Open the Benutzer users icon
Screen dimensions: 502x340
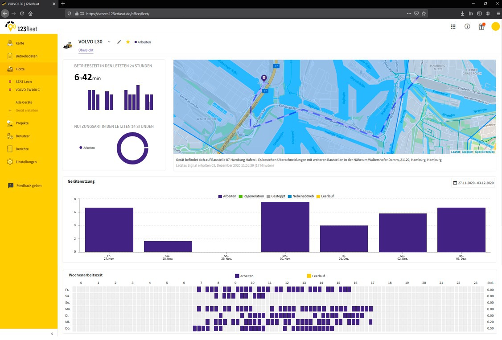10,136
